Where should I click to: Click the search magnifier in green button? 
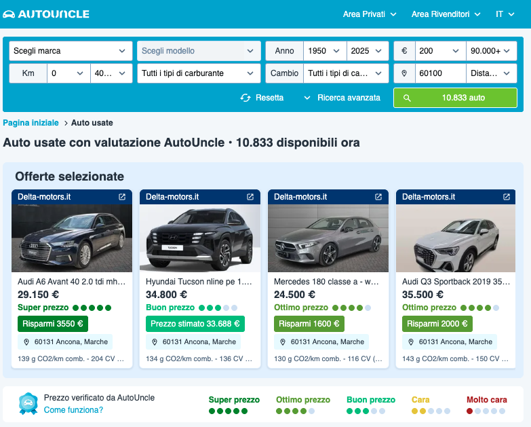tap(407, 98)
